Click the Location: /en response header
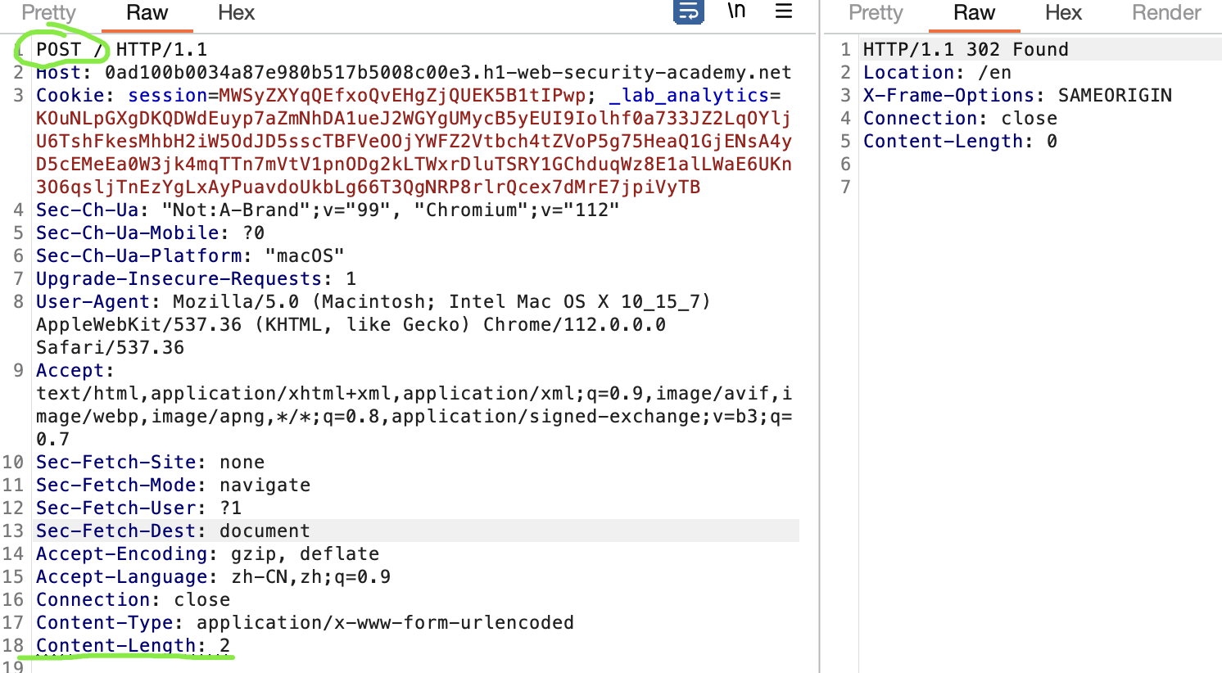This screenshot has width=1222, height=673. pos(937,72)
